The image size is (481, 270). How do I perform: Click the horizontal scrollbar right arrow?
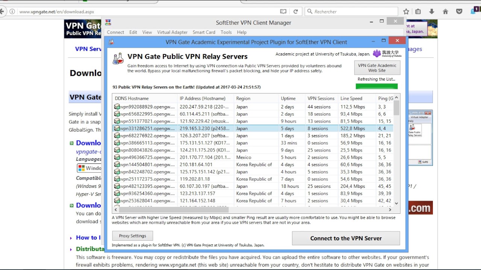point(390,210)
